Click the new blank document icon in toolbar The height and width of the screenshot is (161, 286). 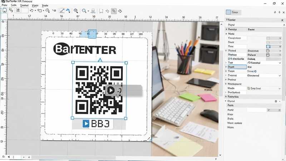pyautogui.click(x=5, y=10)
